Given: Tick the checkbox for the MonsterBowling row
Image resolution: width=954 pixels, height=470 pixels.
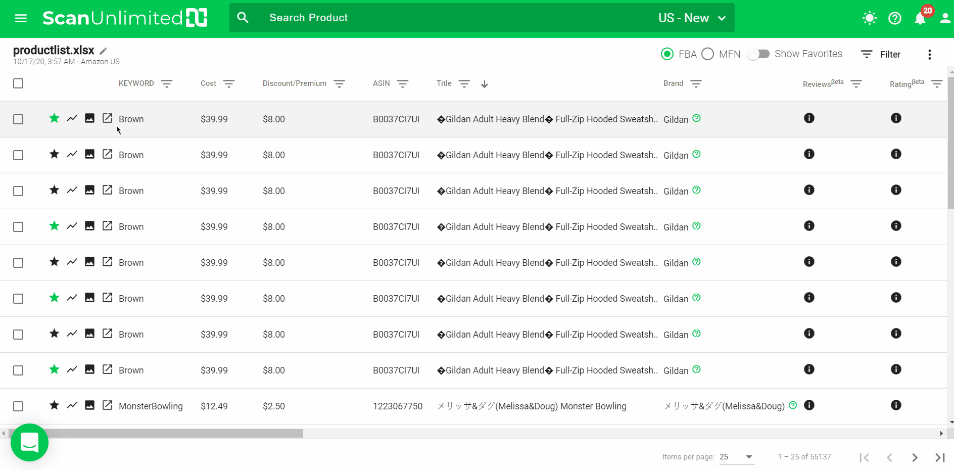Looking at the screenshot, I should (18, 406).
